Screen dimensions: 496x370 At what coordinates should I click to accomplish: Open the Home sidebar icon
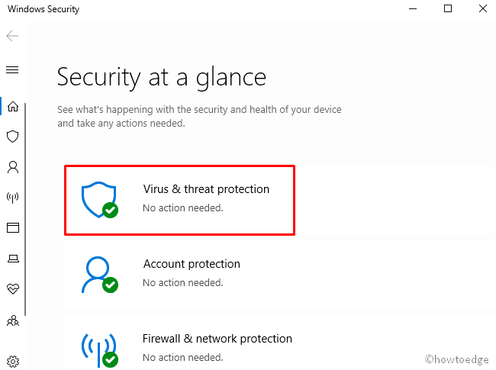12,106
